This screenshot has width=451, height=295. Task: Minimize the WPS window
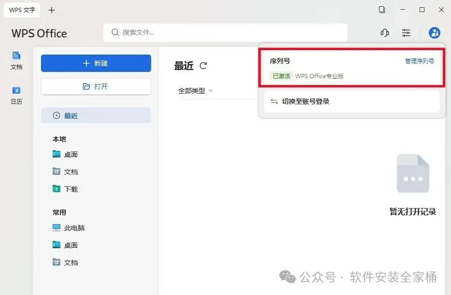(x=403, y=10)
